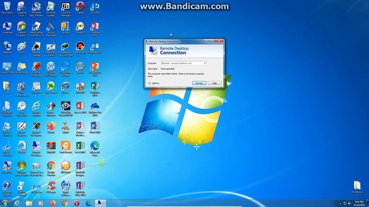Select the Word 2013 desktop shortcut
Viewport: 369px width, 207px height.
click(95, 128)
